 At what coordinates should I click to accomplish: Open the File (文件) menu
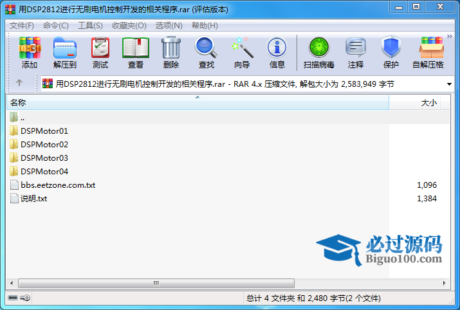coord(22,26)
